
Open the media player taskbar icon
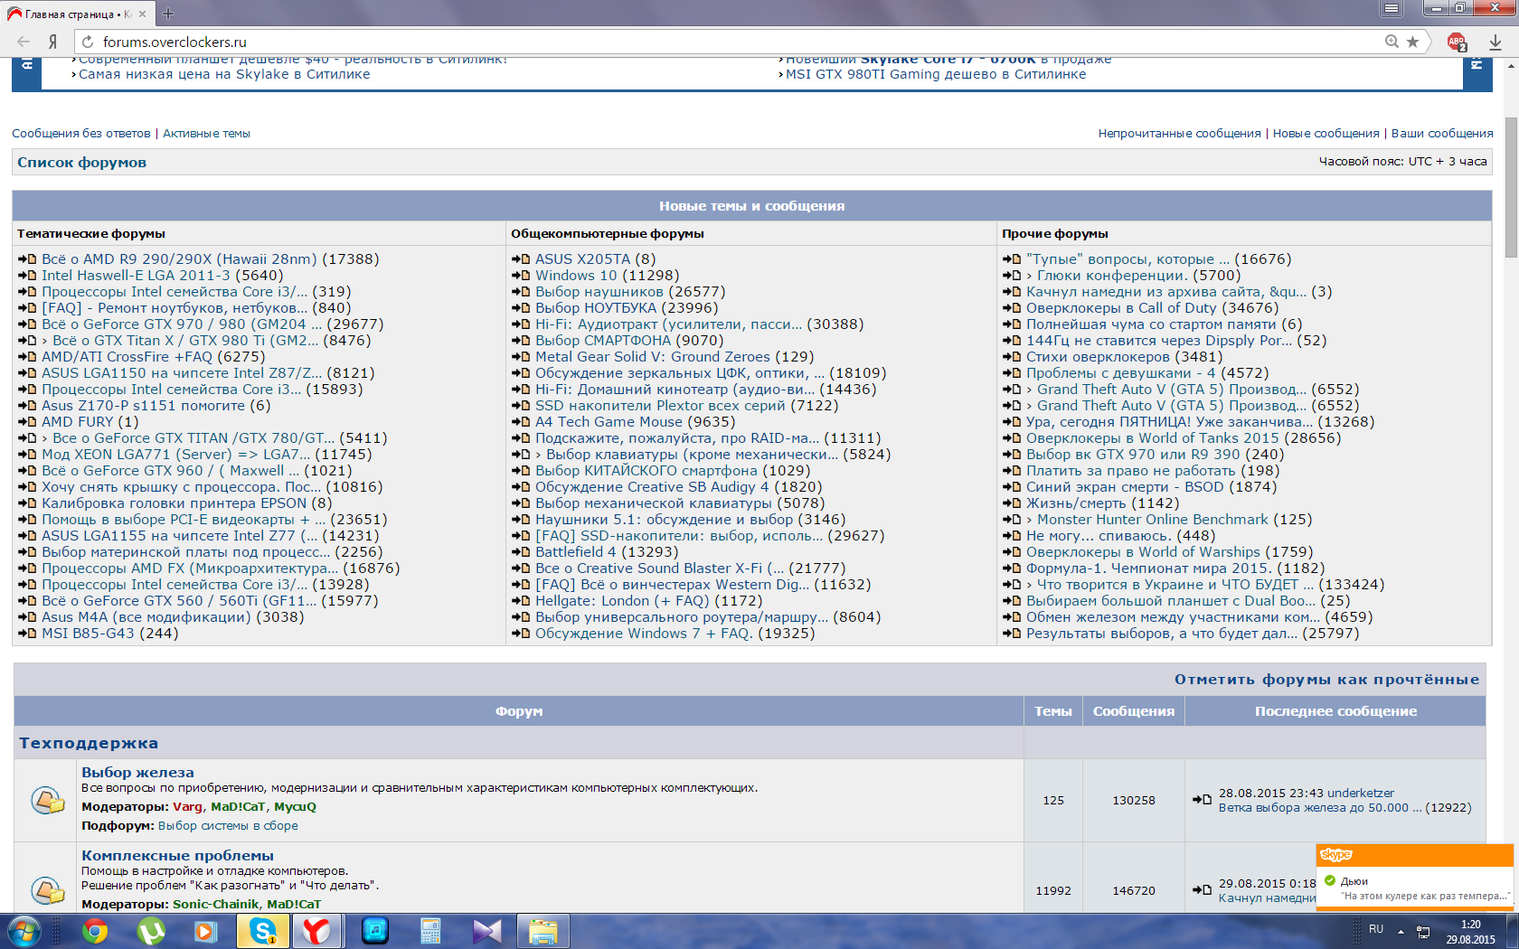coord(206,931)
